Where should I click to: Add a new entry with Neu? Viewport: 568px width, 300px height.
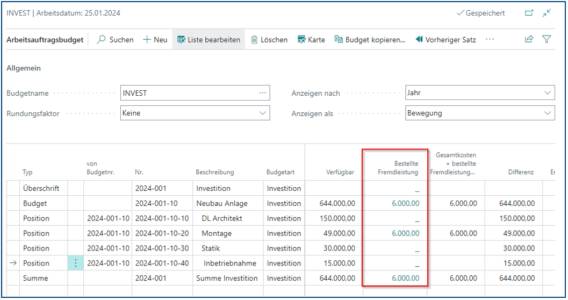(155, 39)
